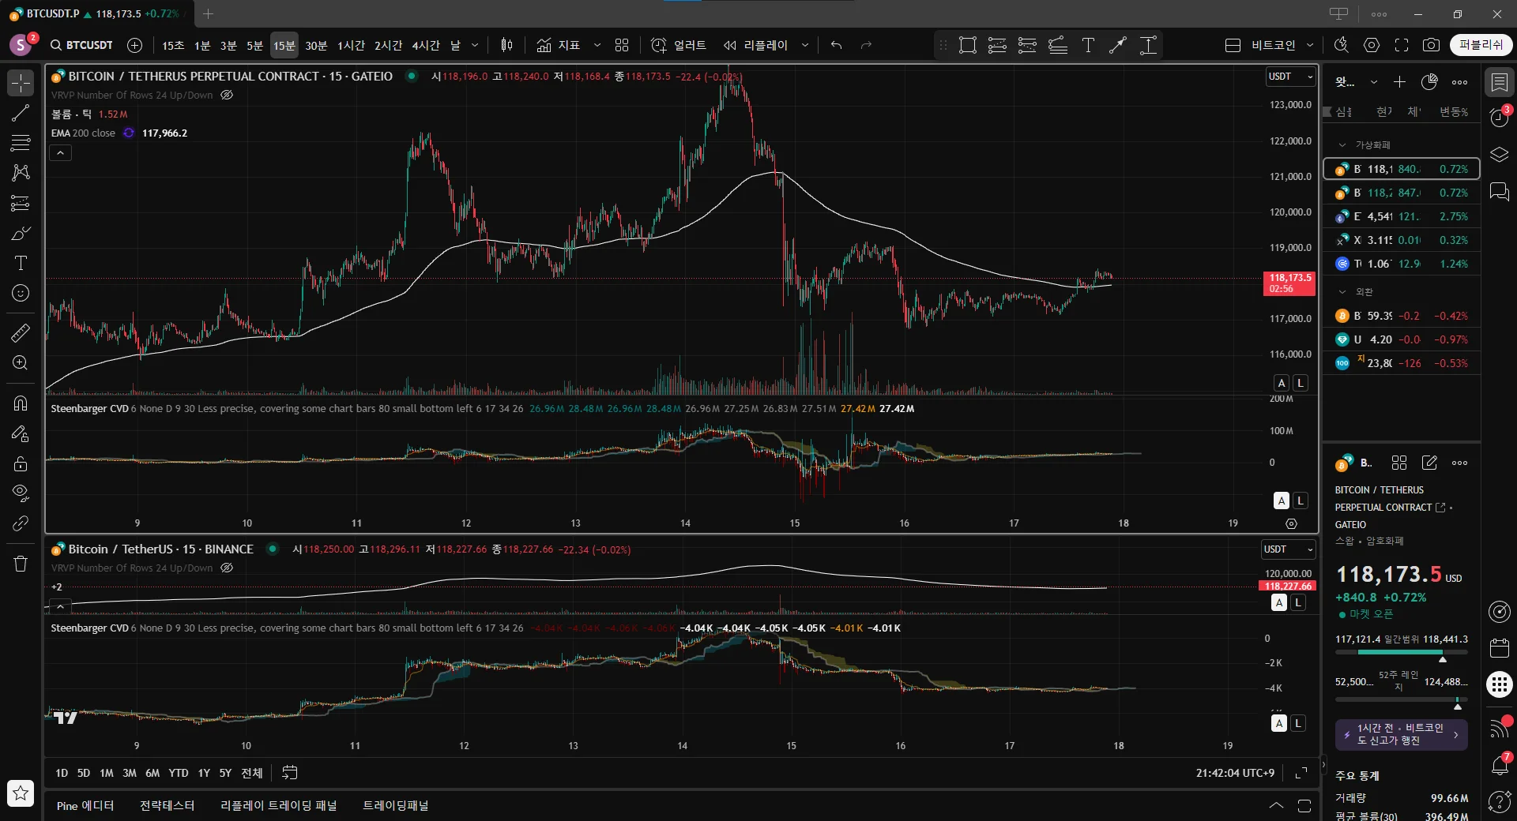This screenshot has width=1517, height=821.
Task: Click the 퍼블리쉬 publish button
Action: [1481, 45]
